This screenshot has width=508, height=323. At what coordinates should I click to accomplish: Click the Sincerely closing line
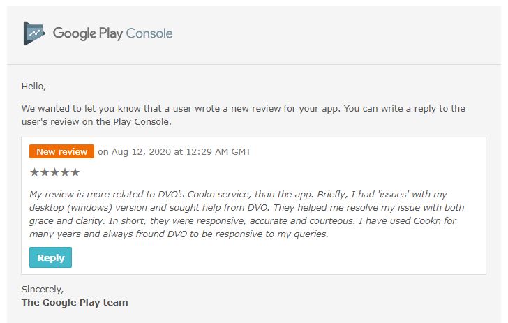[x=43, y=289]
